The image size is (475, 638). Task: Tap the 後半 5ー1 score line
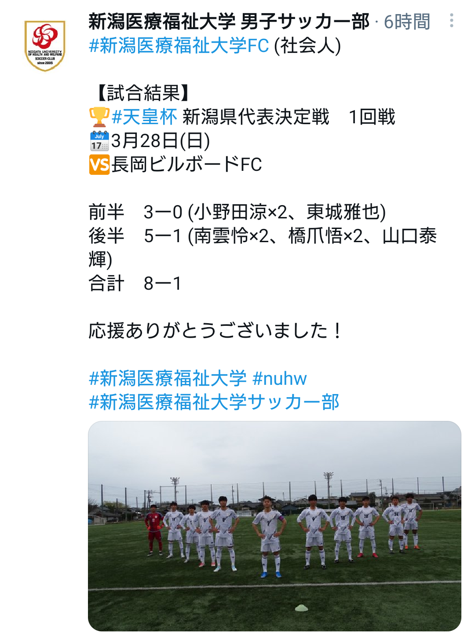coord(263,248)
